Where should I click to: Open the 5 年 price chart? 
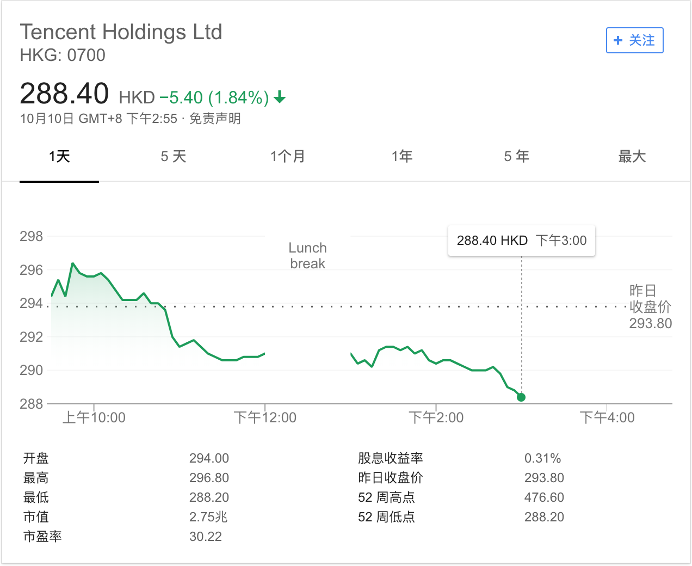516,156
